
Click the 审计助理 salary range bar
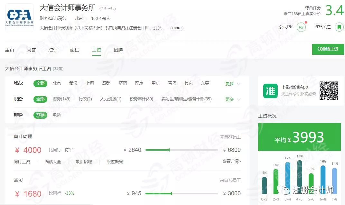click(x=182, y=150)
